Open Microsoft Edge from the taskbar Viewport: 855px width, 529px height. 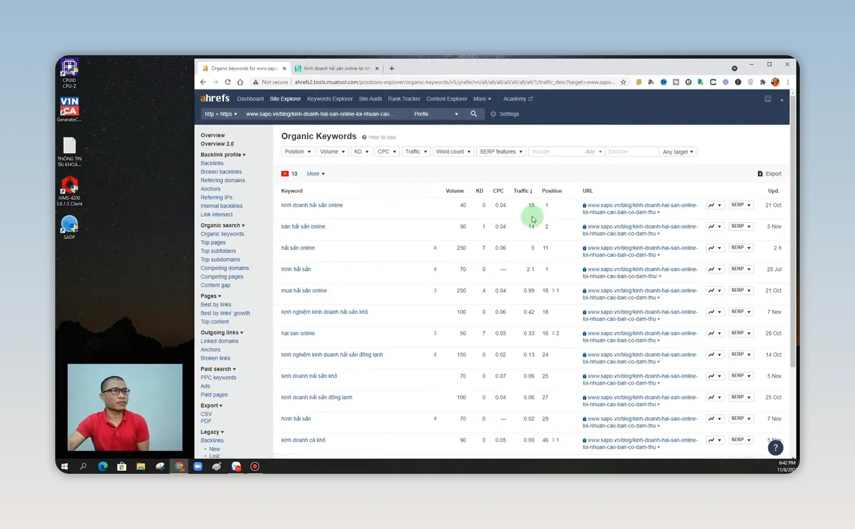(x=103, y=466)
